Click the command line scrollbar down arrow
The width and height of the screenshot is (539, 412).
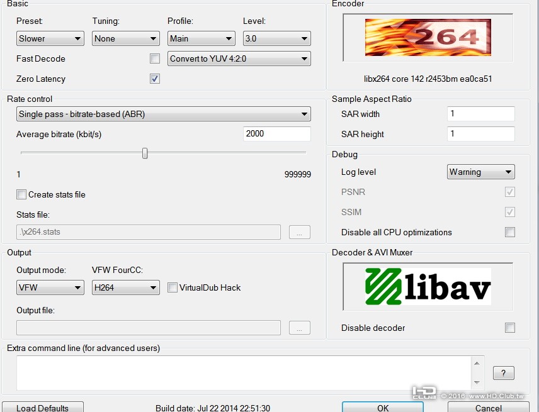tap(477, 382)
